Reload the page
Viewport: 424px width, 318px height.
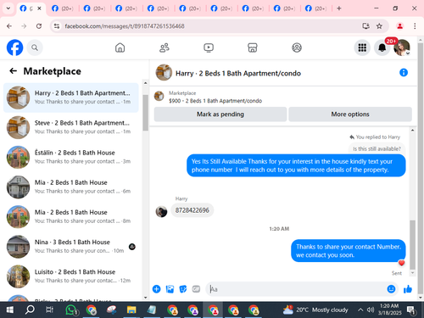coord(39,26)
